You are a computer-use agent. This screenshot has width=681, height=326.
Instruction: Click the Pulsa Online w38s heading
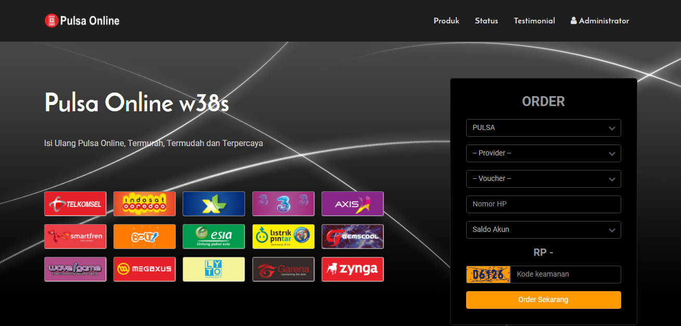tap(137, 103)
